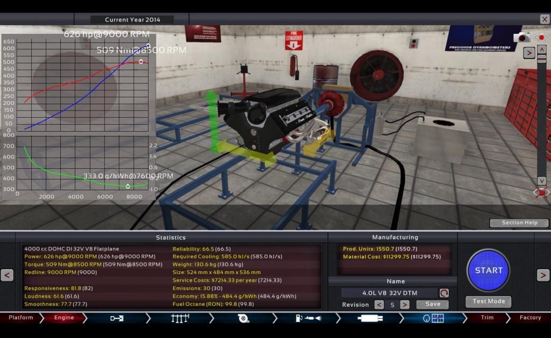
Task: Select the 333.0 g/kWh@7600 RPM label
Action: [x=128, y=176]
